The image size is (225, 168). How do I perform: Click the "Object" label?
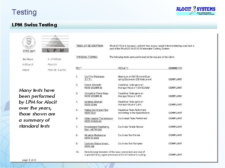pos(26,70)
